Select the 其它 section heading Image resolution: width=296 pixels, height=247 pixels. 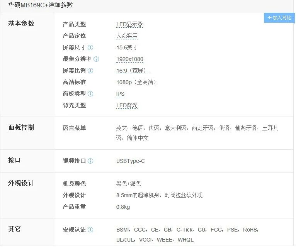(x=14, y=229)
